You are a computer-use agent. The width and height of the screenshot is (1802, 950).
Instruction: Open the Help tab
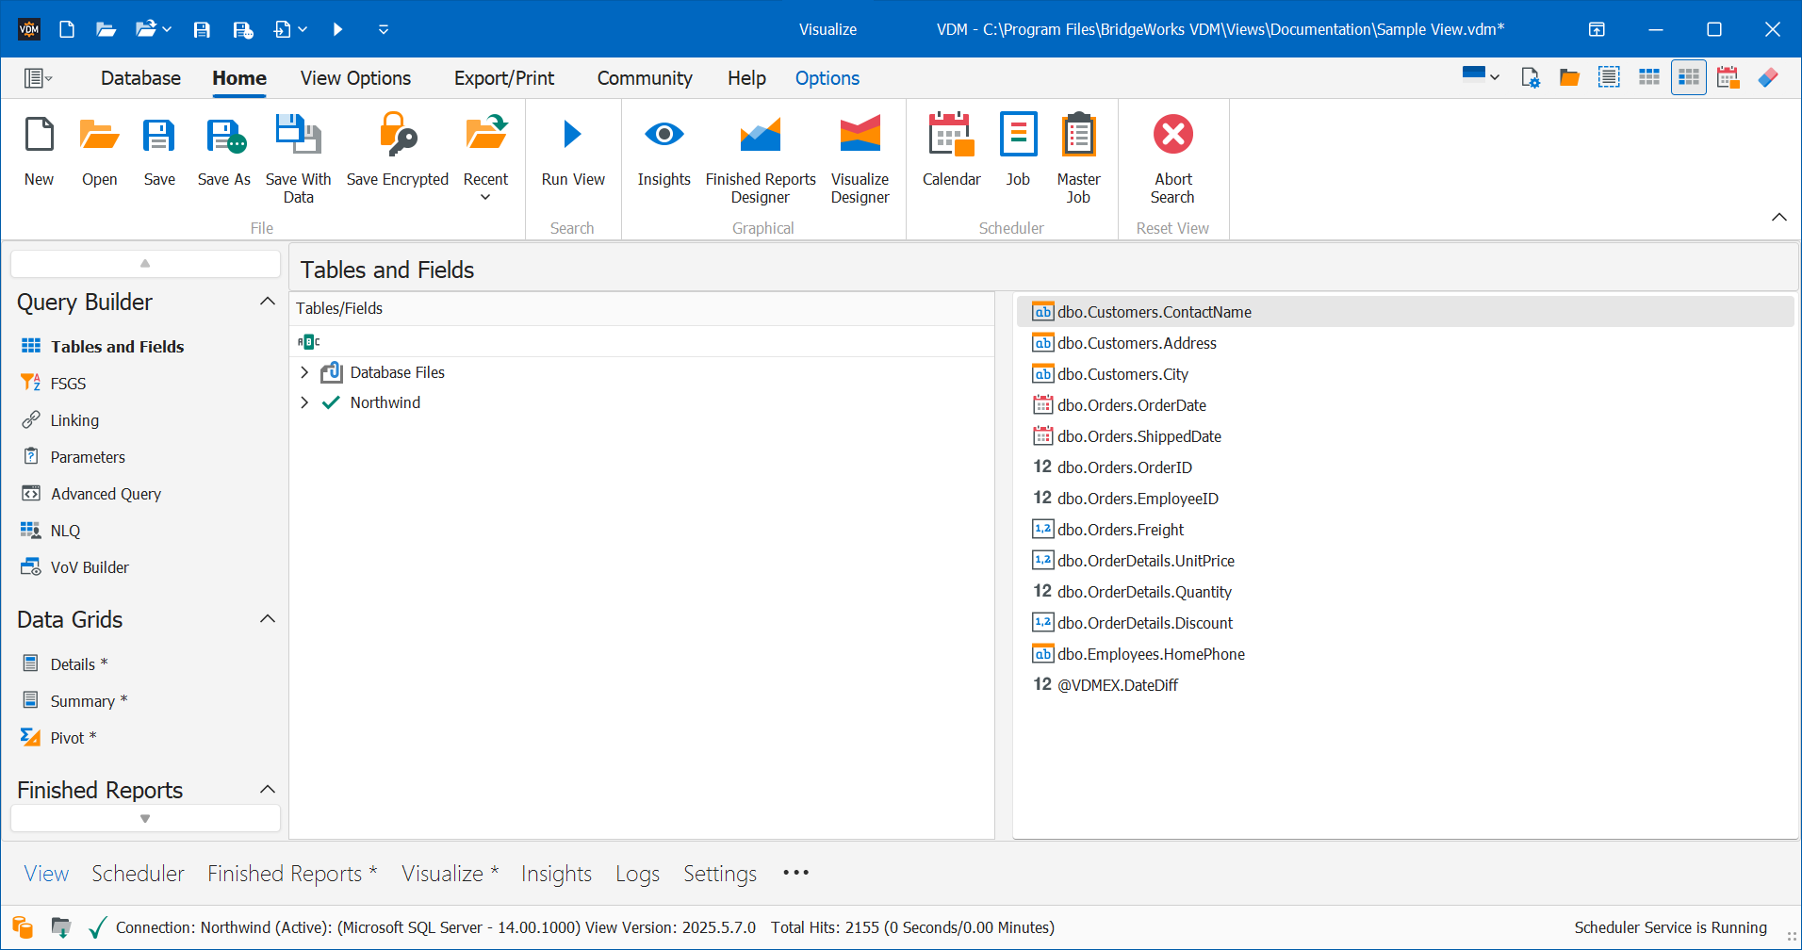coord(746,78)
